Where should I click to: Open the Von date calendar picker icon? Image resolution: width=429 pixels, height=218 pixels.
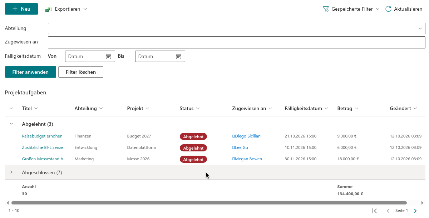[x=109, y=56]
